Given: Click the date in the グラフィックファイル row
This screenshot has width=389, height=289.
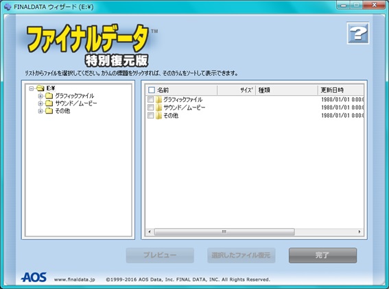Looking at the screenshot, I should pyautogui.click(x=342, y=99).
